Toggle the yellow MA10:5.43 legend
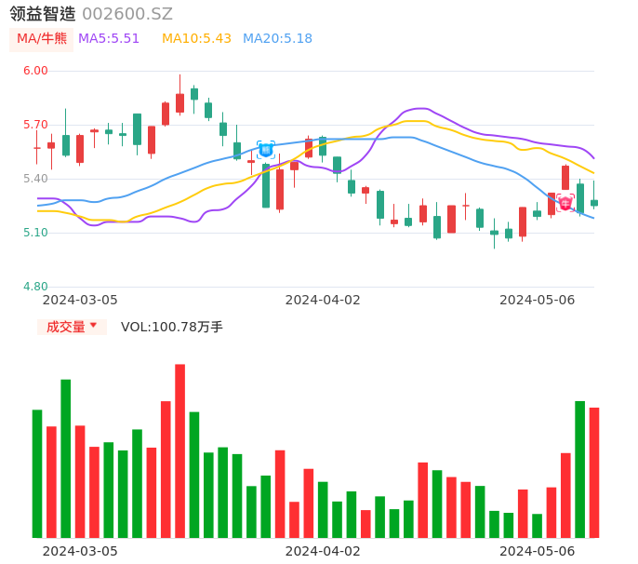 click(196, 39)
